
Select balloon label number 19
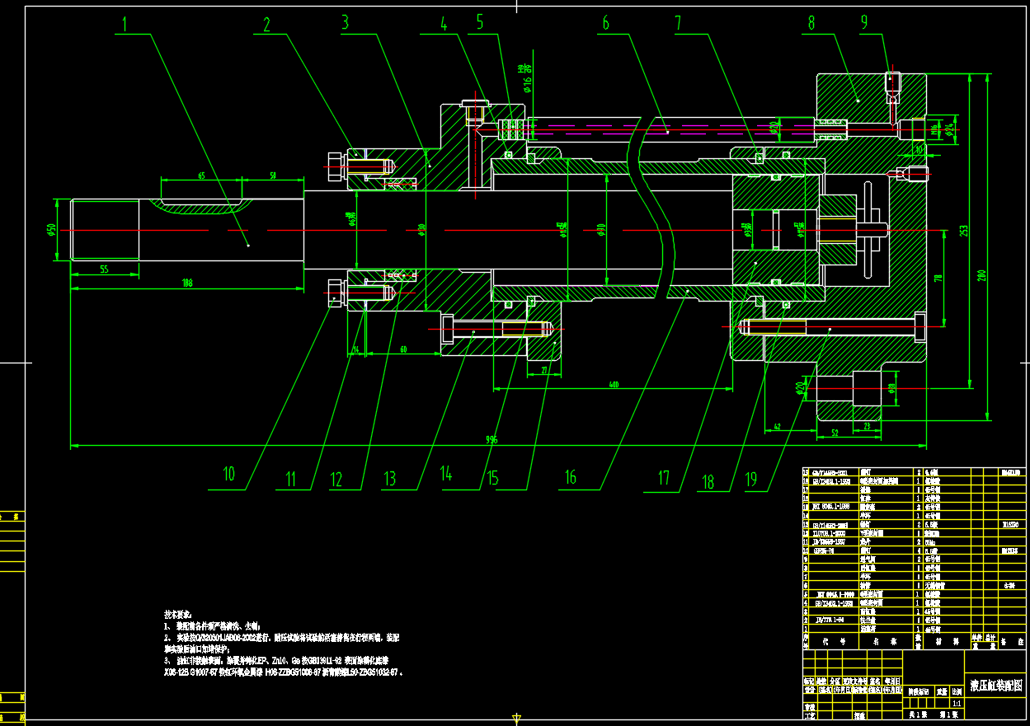pyautogui.click(x=750, y=480)
